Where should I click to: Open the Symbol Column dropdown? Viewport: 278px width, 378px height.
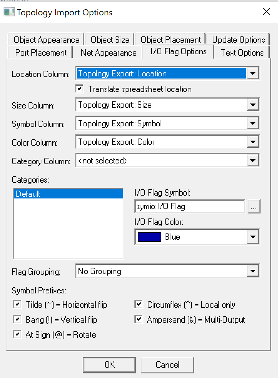tap(253, 124)
